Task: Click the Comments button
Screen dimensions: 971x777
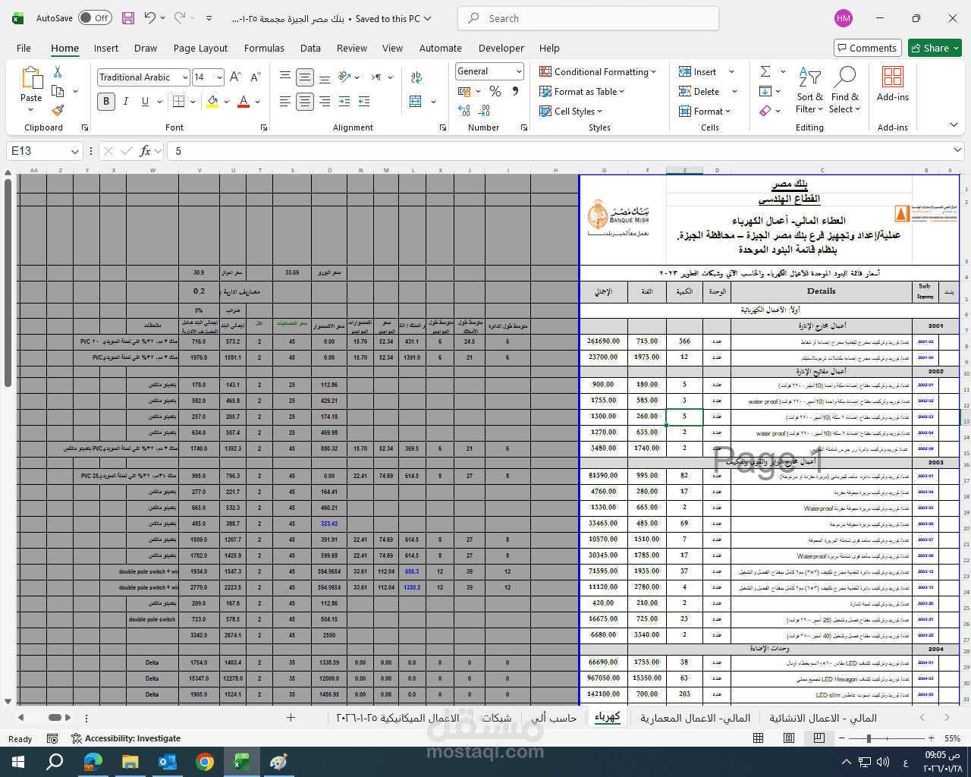Action: [x=867, y=48]
